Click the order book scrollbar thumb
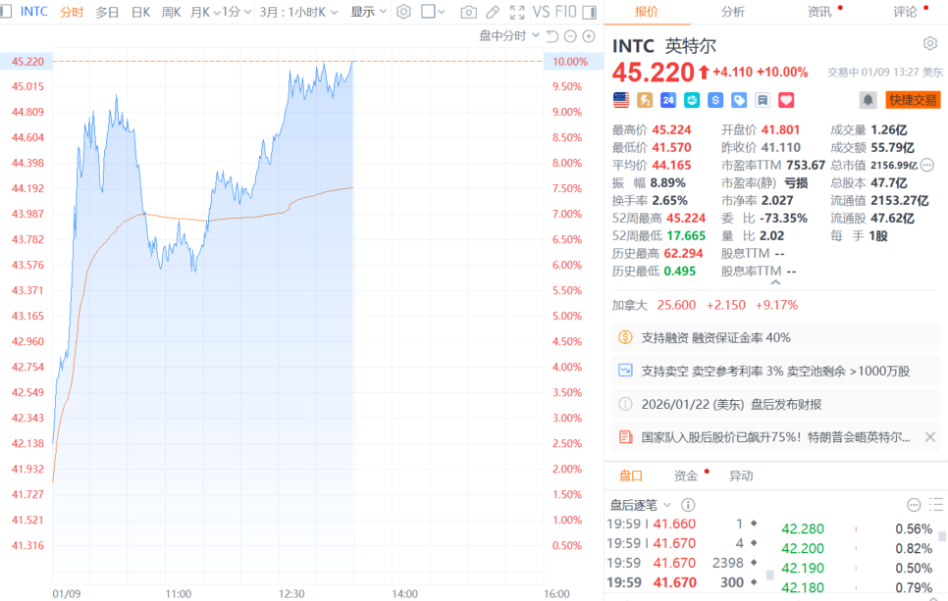The height and width of the screenshot is (601, 948). (x=942, y=535)
